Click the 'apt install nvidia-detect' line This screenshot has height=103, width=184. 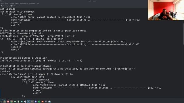click(x=17, y=12)
